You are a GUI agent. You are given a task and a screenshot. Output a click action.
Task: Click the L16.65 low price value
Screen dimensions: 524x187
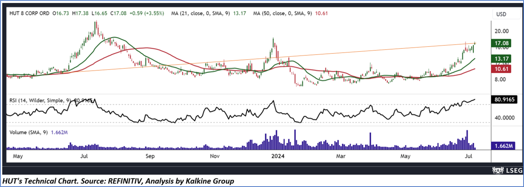click(100, 13)
